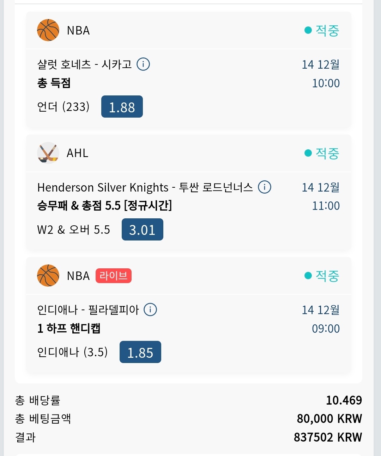Click the total odds value 10.469
The width and height of the screenshot is (381, 456).
pyautogui.click(x=344, y=400)
